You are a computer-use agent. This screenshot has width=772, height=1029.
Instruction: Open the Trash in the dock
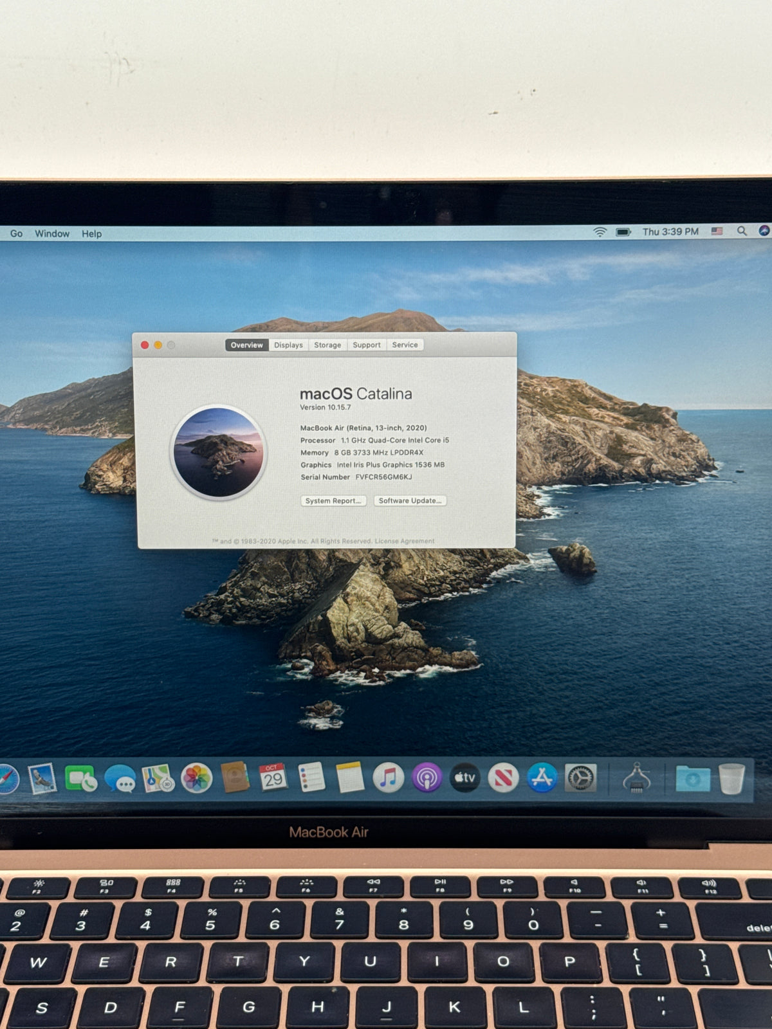[731, 779]
